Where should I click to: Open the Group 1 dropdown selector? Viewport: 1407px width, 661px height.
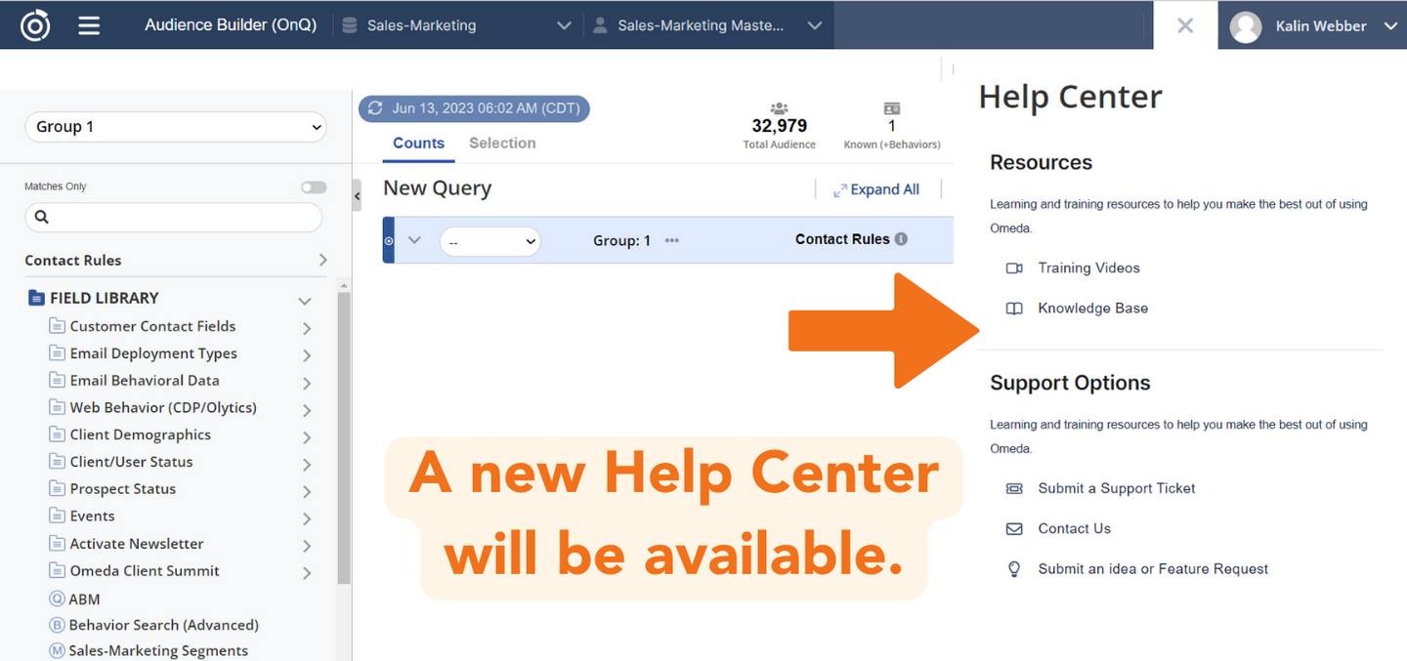[x=176, y=127]
